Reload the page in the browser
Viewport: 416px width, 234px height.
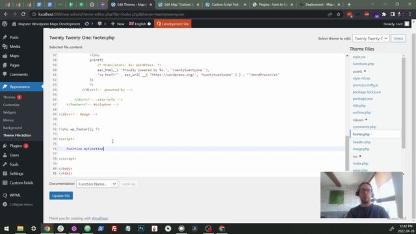click(23, 14)
